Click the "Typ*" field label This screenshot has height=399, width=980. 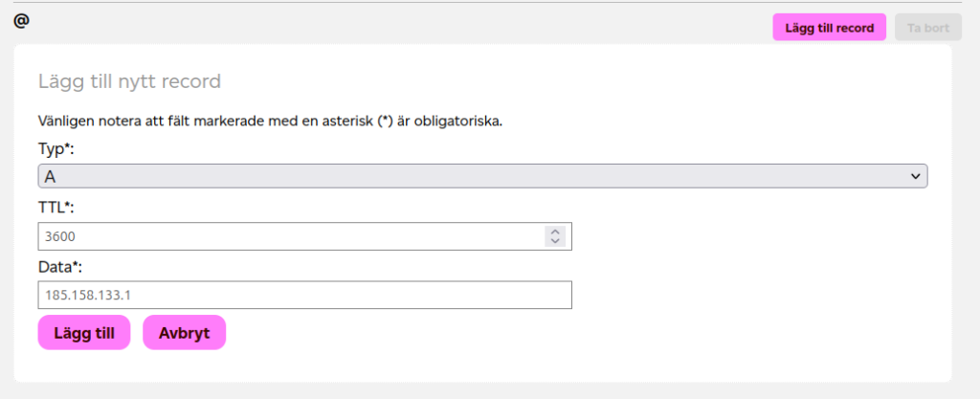(x=56, y=149)
